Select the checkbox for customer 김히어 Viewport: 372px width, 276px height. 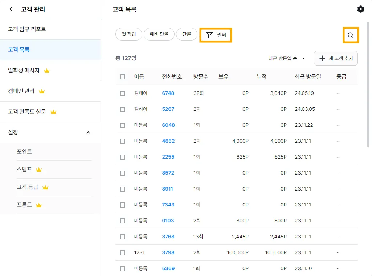123,109
